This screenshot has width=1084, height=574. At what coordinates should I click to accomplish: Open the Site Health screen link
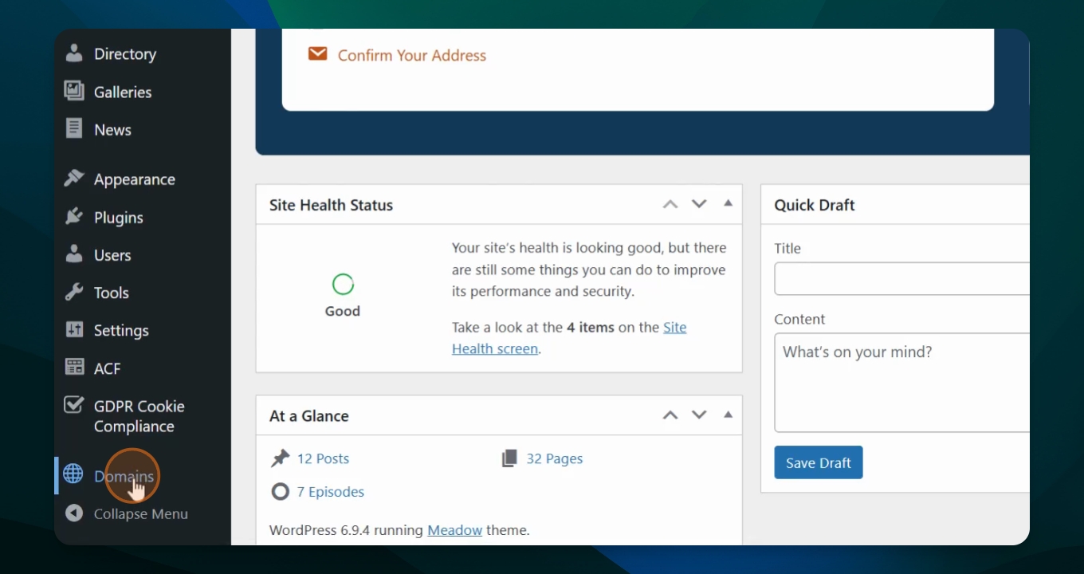(x=495, y=348)
